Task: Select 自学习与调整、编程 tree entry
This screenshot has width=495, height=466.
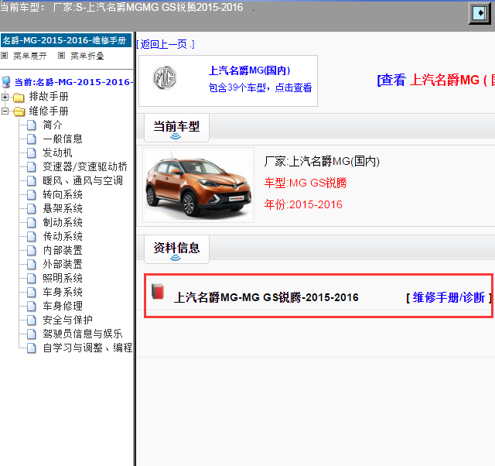Action: coord(87,348)
